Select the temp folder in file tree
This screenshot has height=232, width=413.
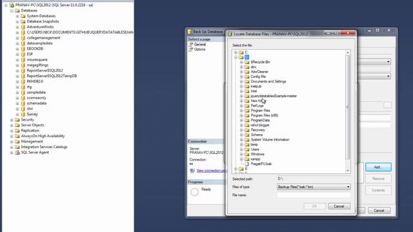tap(254, 144)
